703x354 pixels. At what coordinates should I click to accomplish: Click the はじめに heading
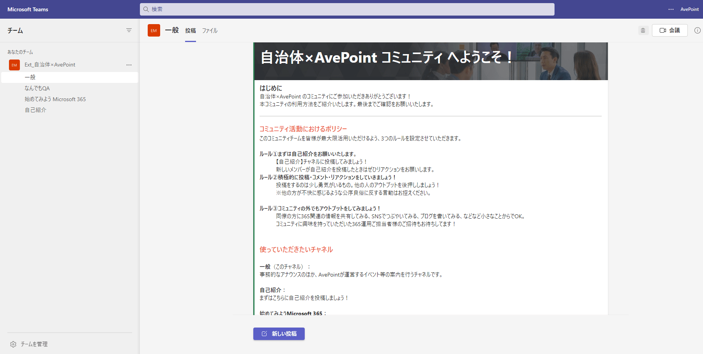pos(271,88)
